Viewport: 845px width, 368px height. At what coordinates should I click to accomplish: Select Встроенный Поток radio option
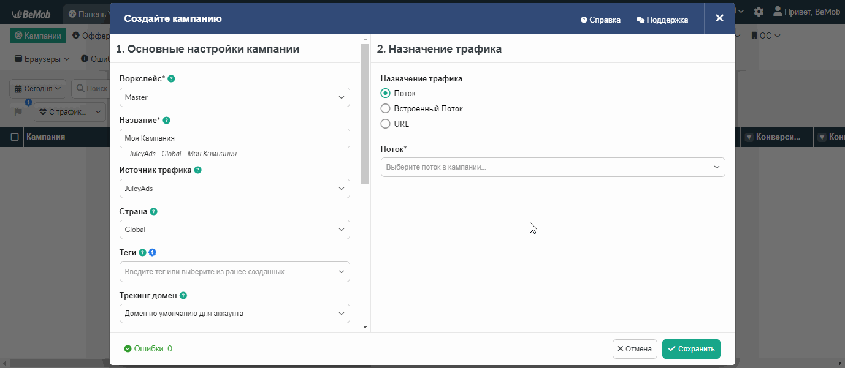click(386, 109)
